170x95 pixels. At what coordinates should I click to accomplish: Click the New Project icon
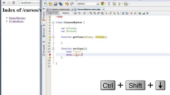pos(50,4)
